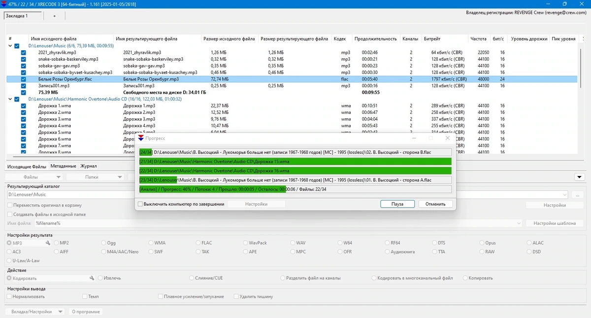
Task: Expand the Вкладка/Настройки dropdown
Action: [x=34, y=312]
